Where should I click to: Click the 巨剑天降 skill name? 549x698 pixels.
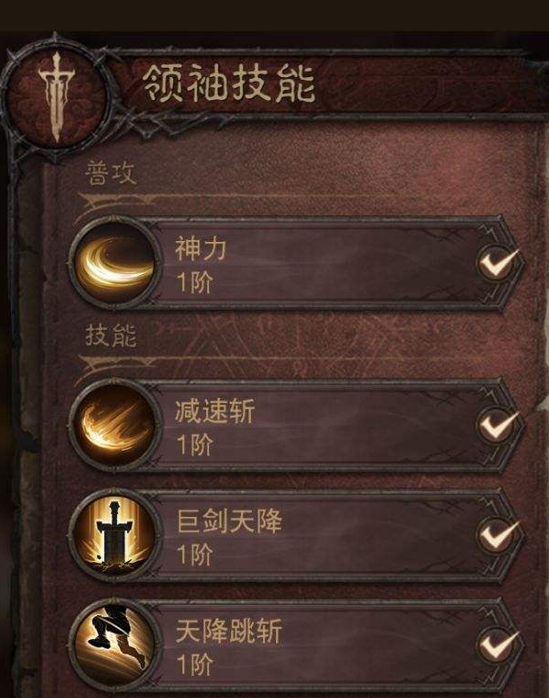point(229,521)
